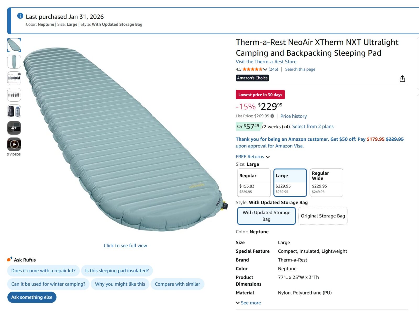Visit the Therm-a-Rest Store link

(266, 62)
